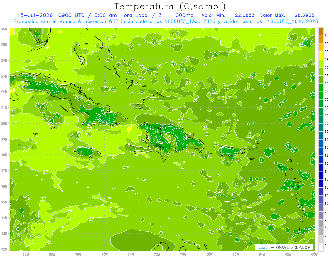Click the 80W longitude axis label

[x=52, y=254]
